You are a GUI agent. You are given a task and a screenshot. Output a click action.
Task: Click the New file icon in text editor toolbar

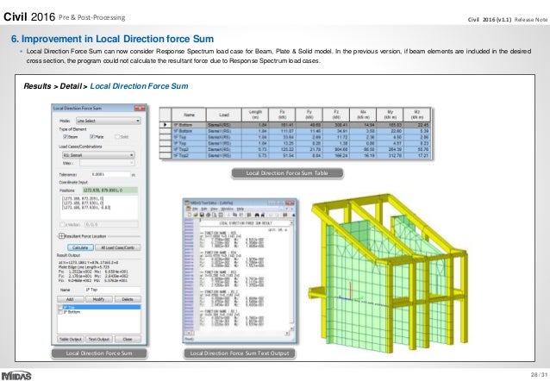click(190, 215)
